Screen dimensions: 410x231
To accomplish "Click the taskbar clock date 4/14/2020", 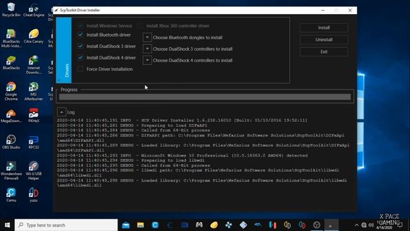I will pyautogui.click(x=384, y=228).
